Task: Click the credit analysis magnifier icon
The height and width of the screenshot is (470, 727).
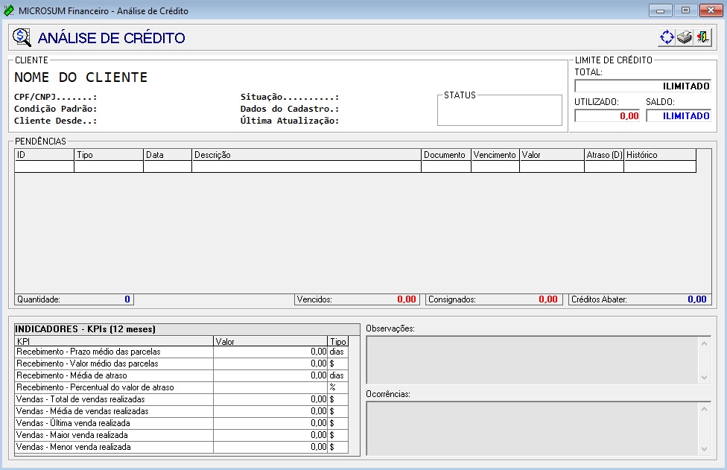Action: (22, 37)
